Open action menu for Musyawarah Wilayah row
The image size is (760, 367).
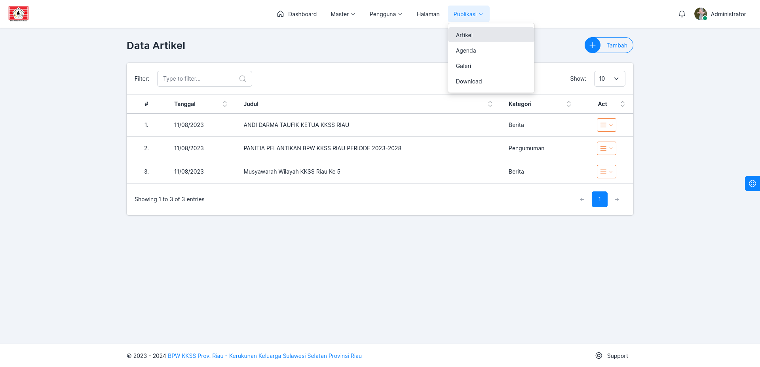click(606, 172)
